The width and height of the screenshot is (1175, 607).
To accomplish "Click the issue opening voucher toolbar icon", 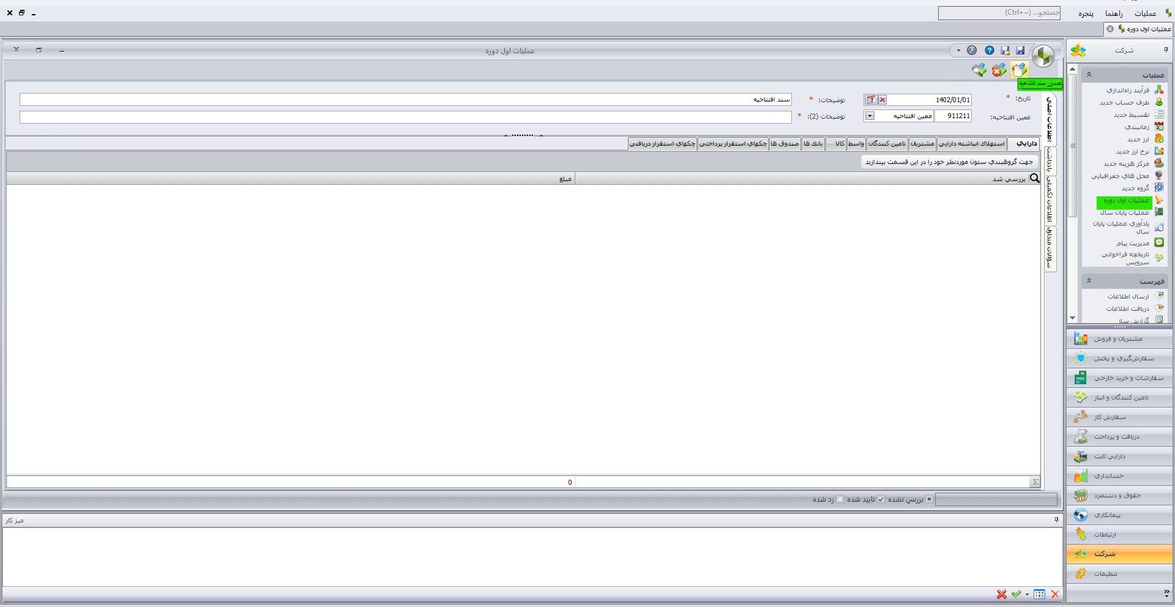I will click(x=1019, y=70).
